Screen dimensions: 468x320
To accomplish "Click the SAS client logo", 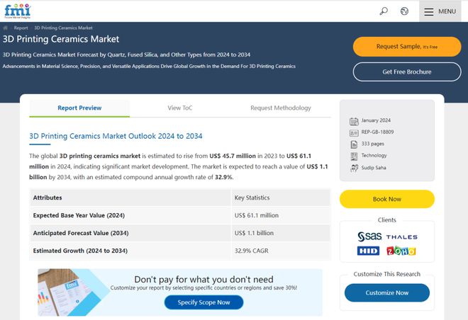I will click(369, 236).
